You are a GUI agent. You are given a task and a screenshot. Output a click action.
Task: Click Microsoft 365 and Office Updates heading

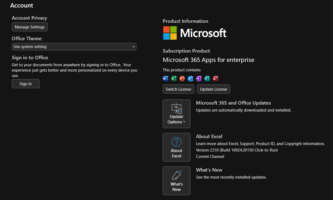233,103
